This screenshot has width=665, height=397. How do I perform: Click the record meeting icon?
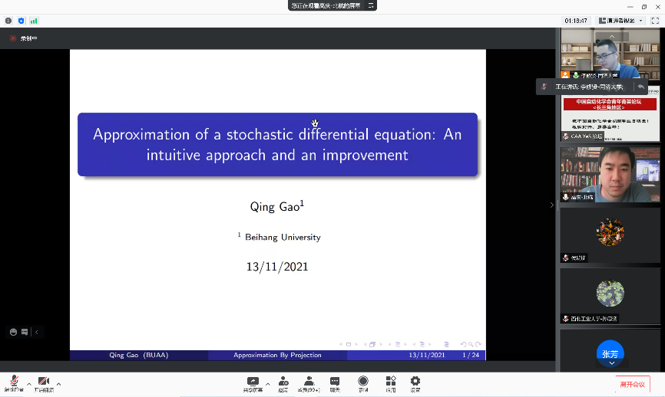pos(363,382)
